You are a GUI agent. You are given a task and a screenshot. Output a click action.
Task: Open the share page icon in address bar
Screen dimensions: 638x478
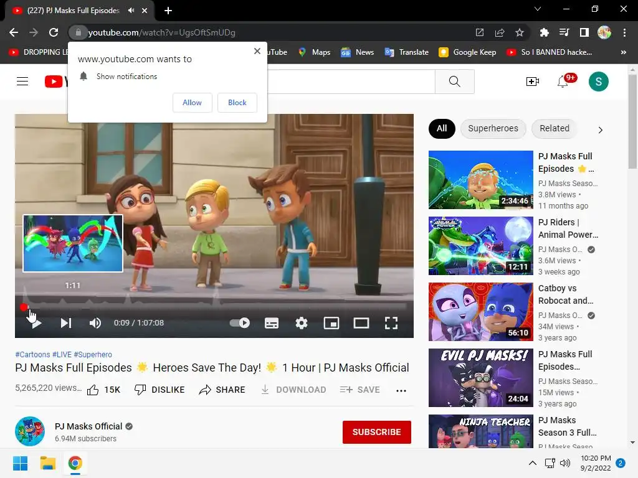click(x=500, y=32)
